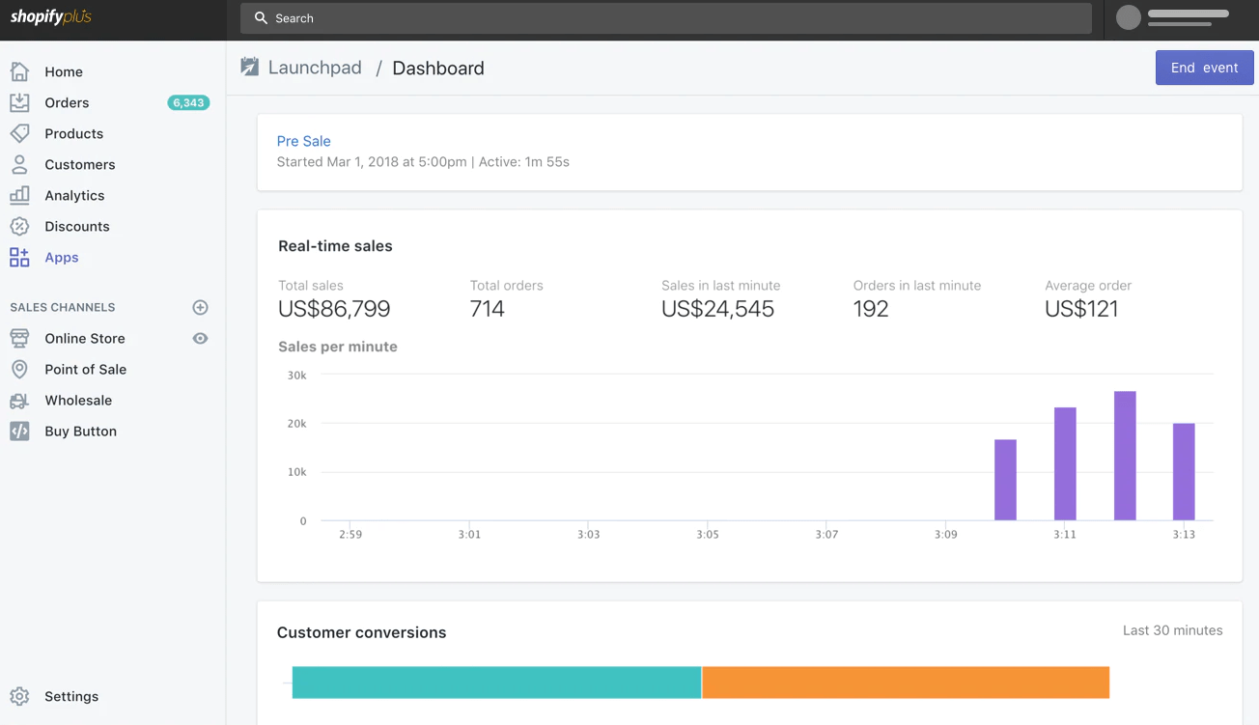Image resolution: width=1259 pixels, height=725 pixels.
Task: Click the Home icon in sidebar
Action: 19,71
